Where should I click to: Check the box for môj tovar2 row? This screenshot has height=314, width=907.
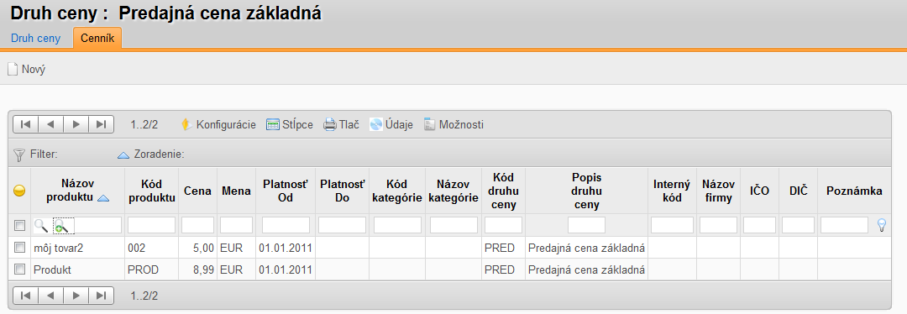[19, 248]
